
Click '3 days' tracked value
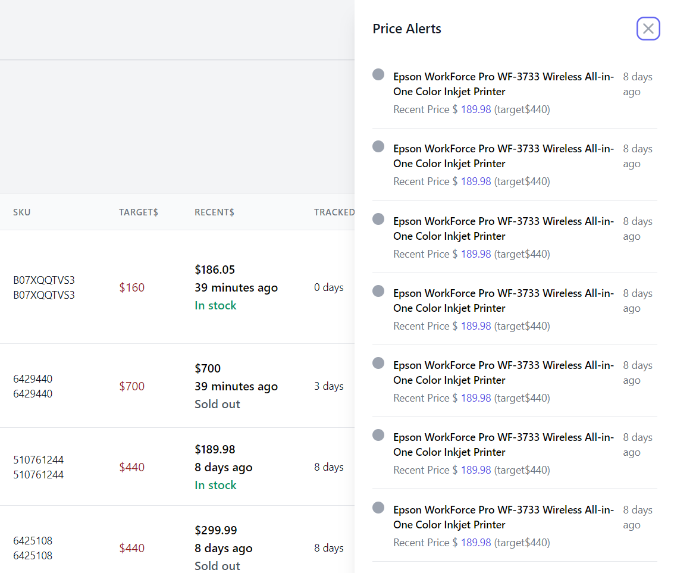[328, 386]
